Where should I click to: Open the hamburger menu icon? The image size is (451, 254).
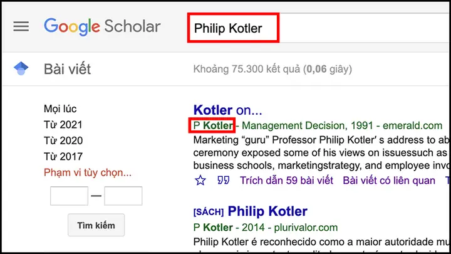click(21, 27)
